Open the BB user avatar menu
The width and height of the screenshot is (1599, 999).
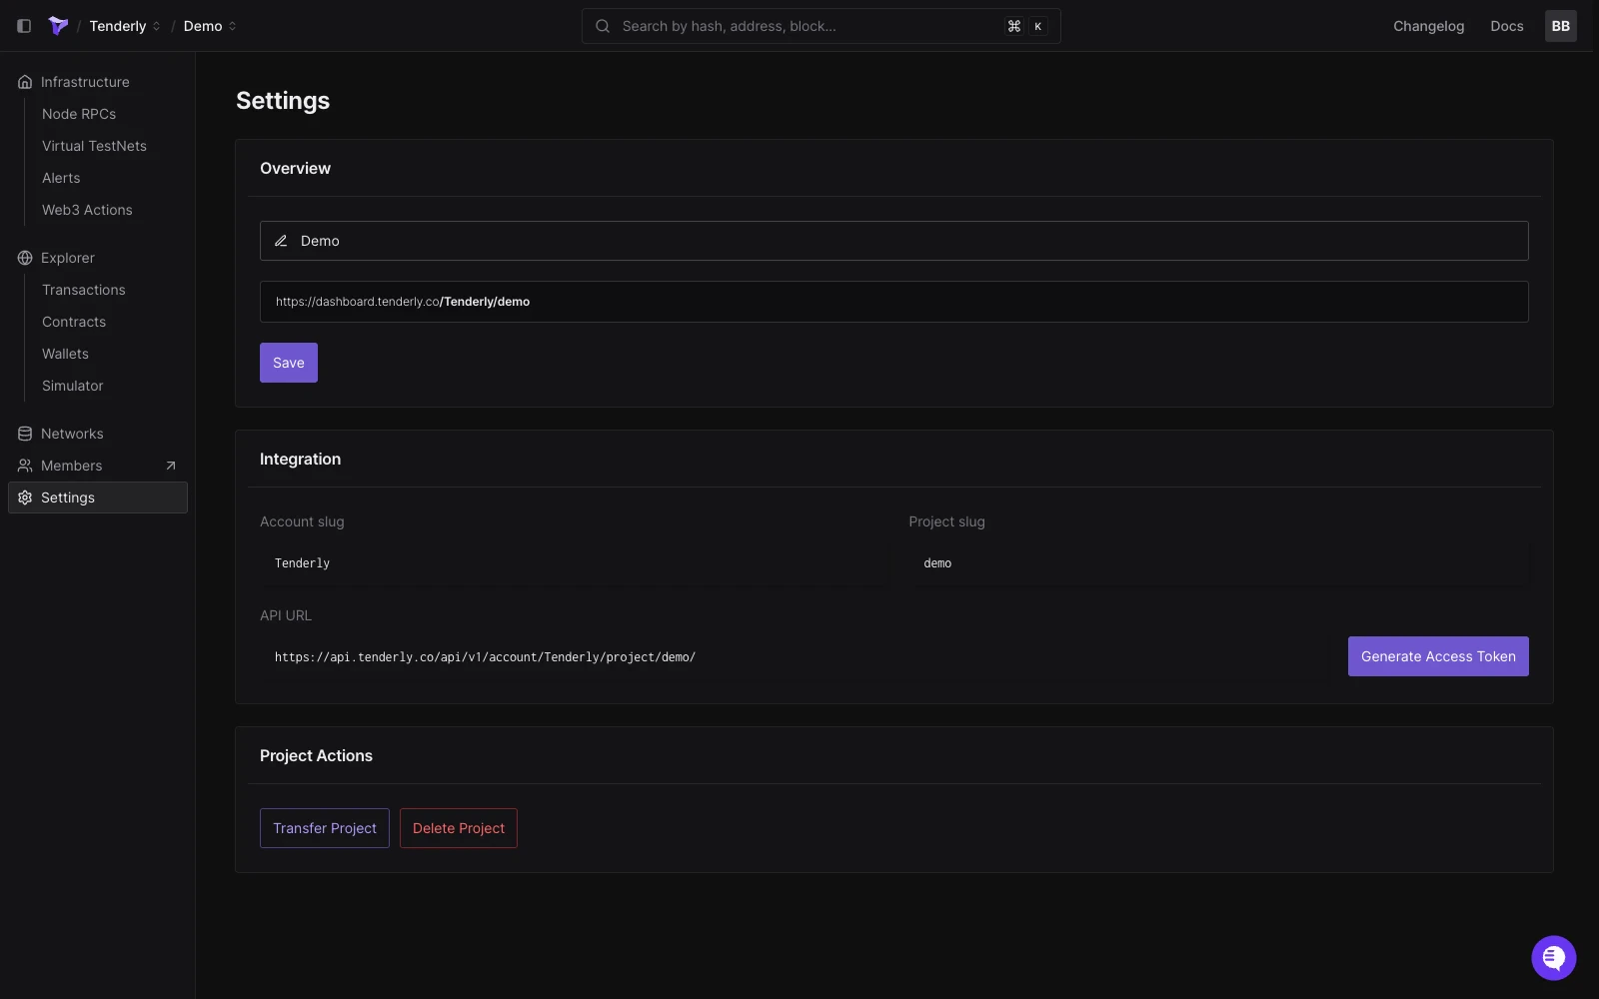click(1560, 26)
